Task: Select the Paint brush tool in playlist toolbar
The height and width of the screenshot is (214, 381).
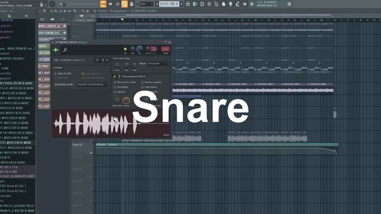Action: pos(56,11)
